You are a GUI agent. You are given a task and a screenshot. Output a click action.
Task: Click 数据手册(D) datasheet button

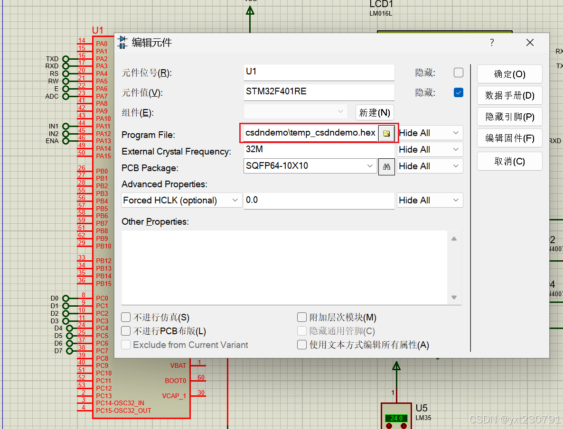tap(509, 95)
